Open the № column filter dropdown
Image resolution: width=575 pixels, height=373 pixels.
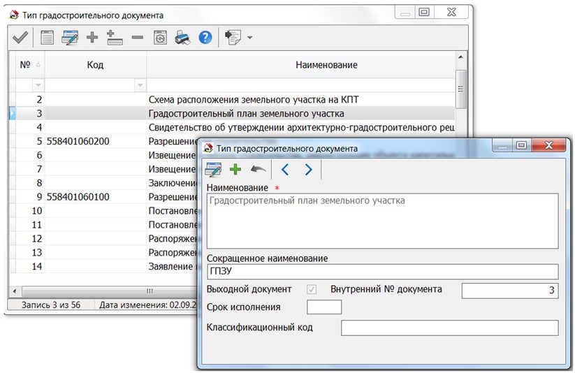(x=38, y=85)
